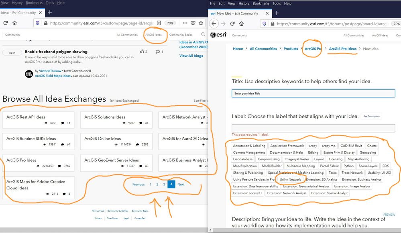Open search with the magnifier in Community header
The height and width of the screenshot is (233, 401).
pyautogui.click(x=203, y=34)
